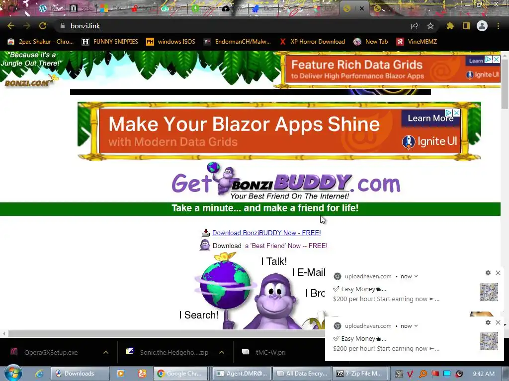This screenshot has height=381, width=509.
Task: Close the Make Your Blazor Apps Shine ad
Action: (456, 113)
